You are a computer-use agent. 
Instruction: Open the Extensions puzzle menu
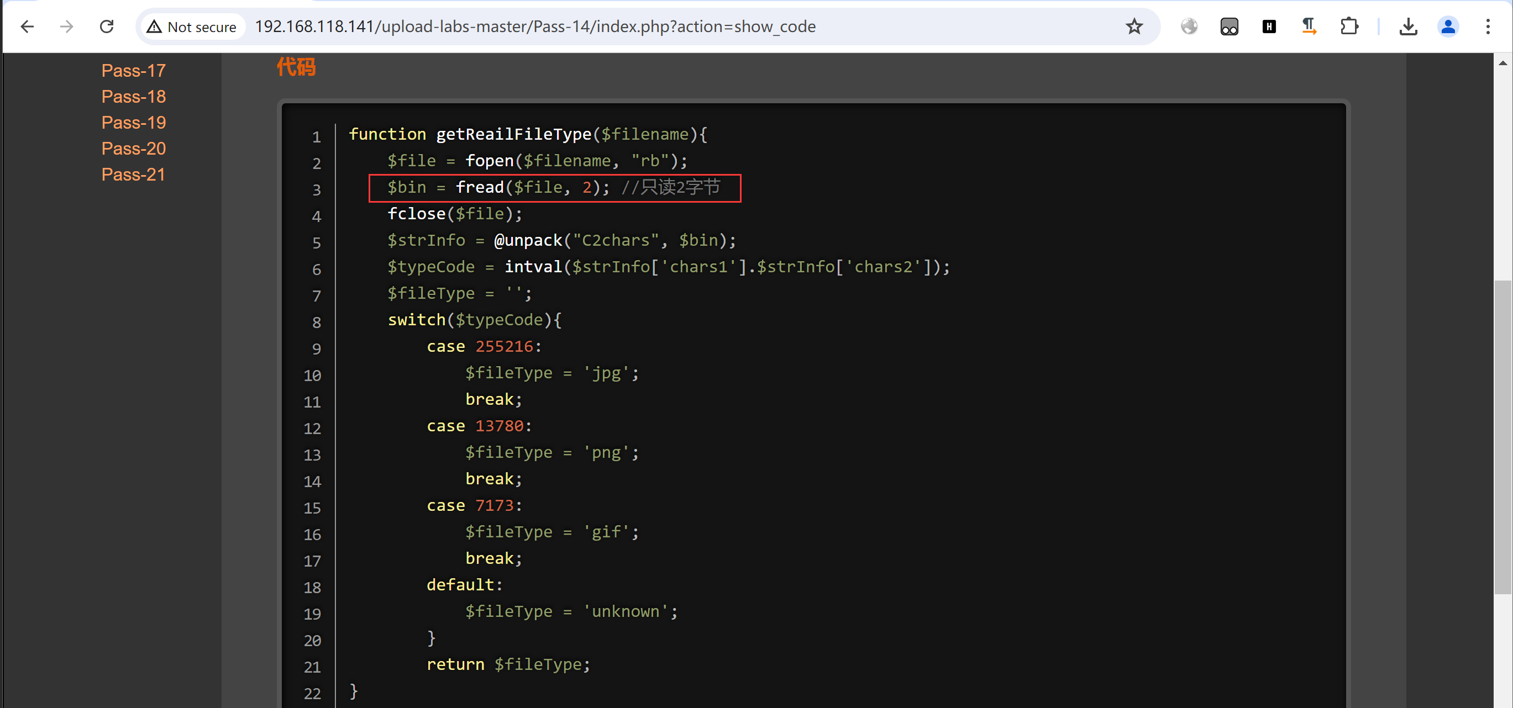(1349, 27)
